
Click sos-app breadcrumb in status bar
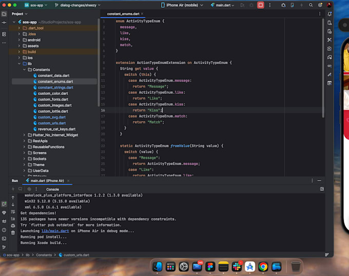point(12,255)
